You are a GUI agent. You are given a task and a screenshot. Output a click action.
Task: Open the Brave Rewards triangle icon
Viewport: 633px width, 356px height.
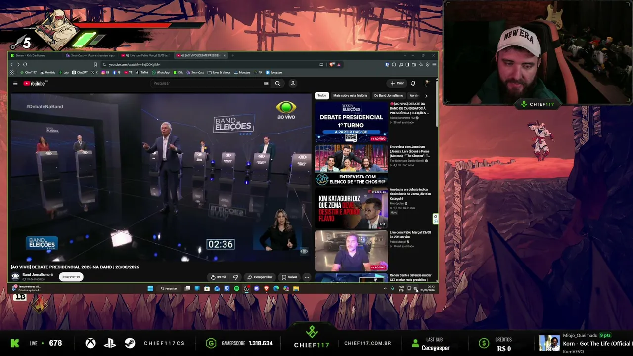pos(339,64)
